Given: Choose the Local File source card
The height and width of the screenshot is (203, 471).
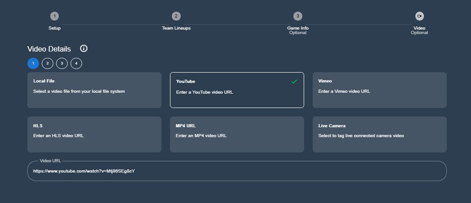Looking at the screenshot, I should [94, 90].
